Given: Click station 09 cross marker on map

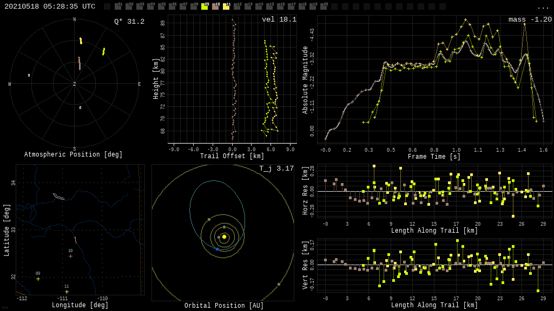Looking at the screenshot, I should 38,279.
